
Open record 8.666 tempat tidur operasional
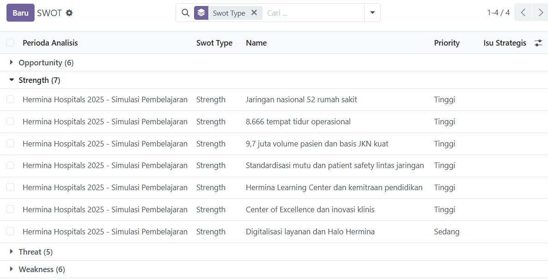pos(298,122)
